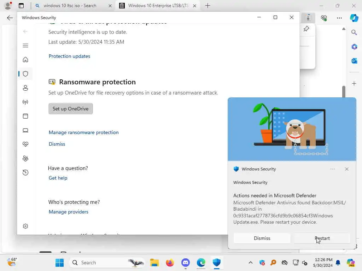This screenshot has height=271, width=362.
Task: Close the windows 10 ltsc iso Search tab
Action: pyautogui.click(x=110, y=6)
